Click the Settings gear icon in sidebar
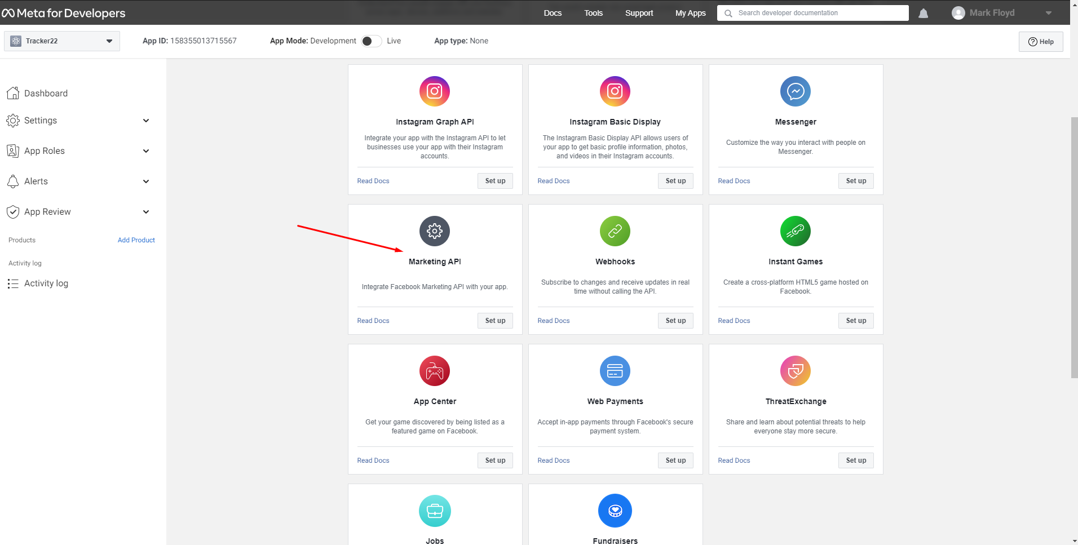Screen dimensions: 1078x545 [13, 120]
